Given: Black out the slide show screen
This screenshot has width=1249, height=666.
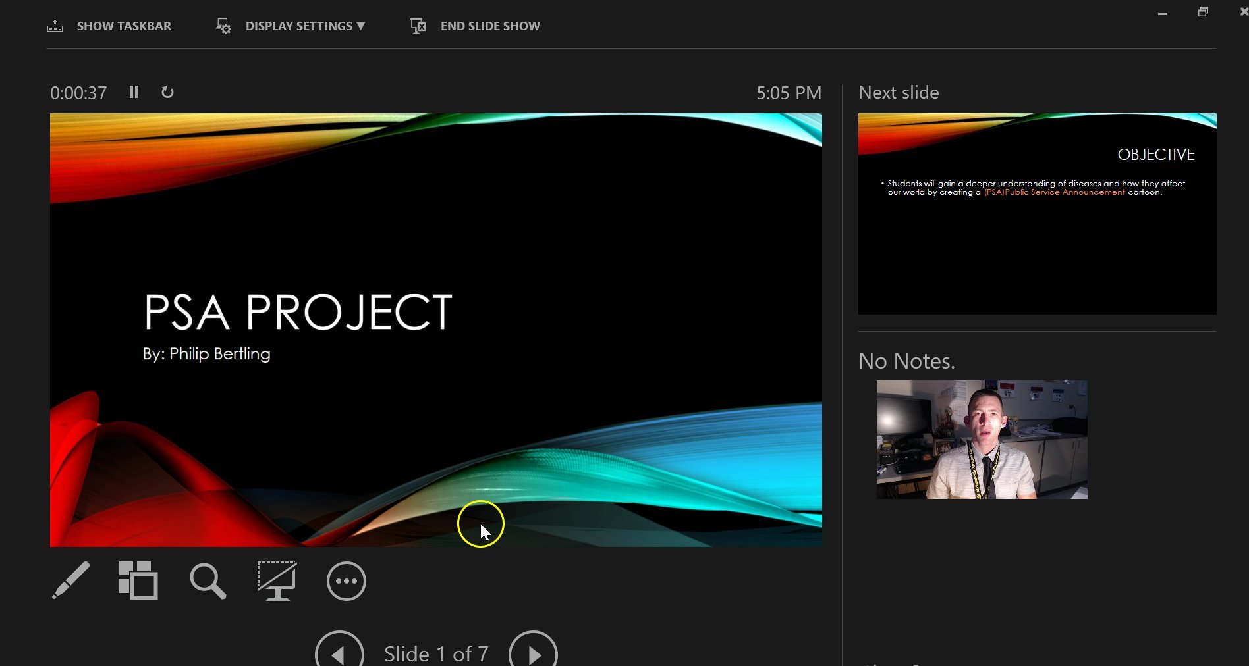Looking at the screenshot, I should [x=277, y=580].
